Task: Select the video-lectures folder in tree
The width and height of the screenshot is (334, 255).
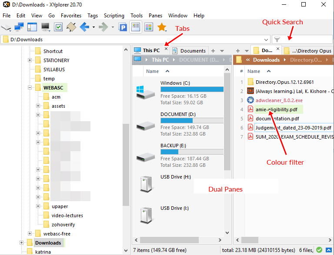Action: pos(67,215)
